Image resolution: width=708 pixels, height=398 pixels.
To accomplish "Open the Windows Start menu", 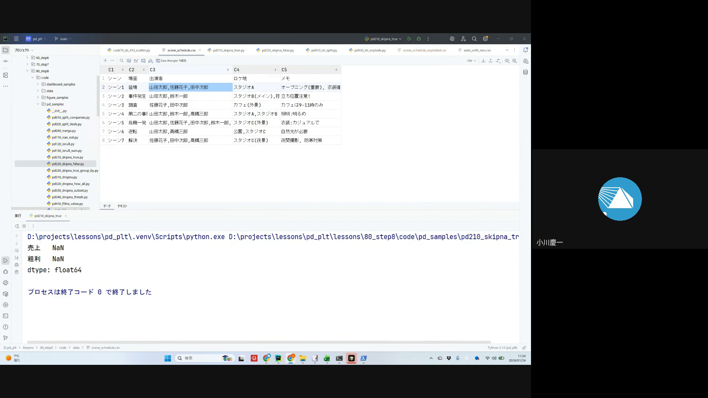I will (x=168, y=358).
